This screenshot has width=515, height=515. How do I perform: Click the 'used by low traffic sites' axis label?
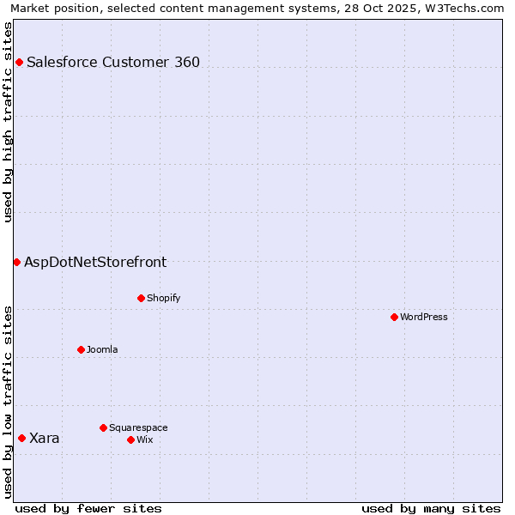click(8, 401)
